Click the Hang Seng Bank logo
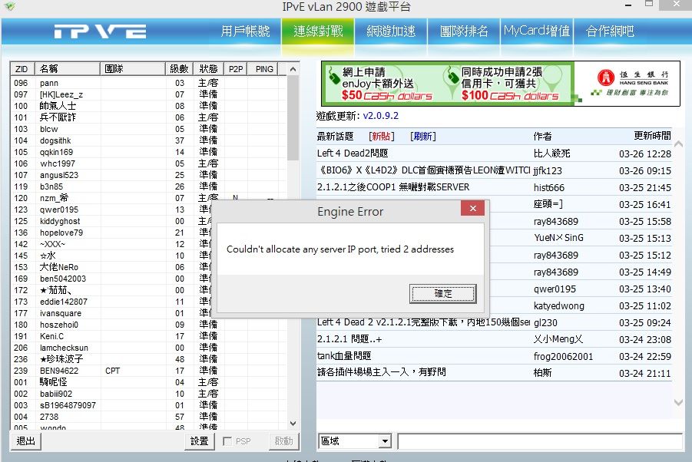This screenshot has width=692, height=462. 630,83
